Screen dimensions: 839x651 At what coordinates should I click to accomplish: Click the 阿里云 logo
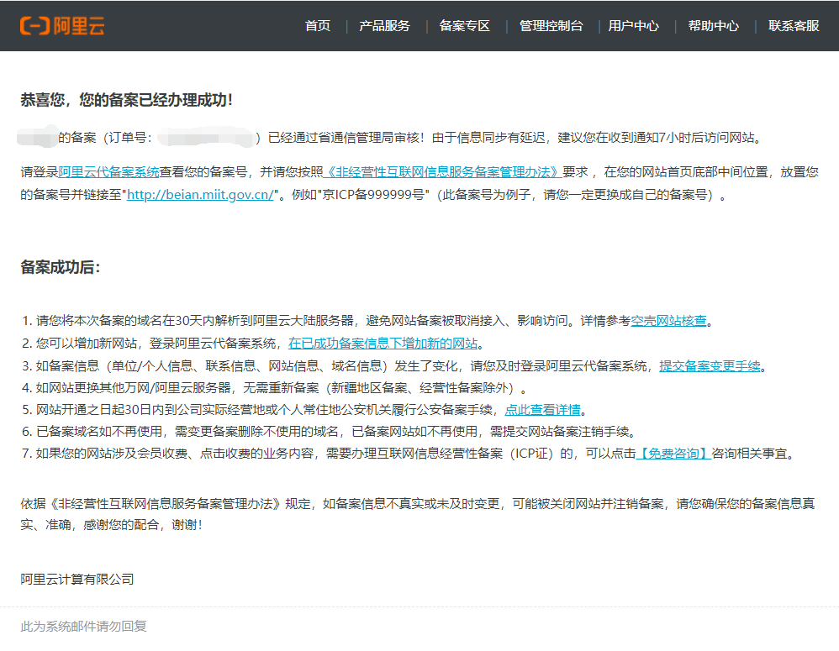tap(62, 25)
